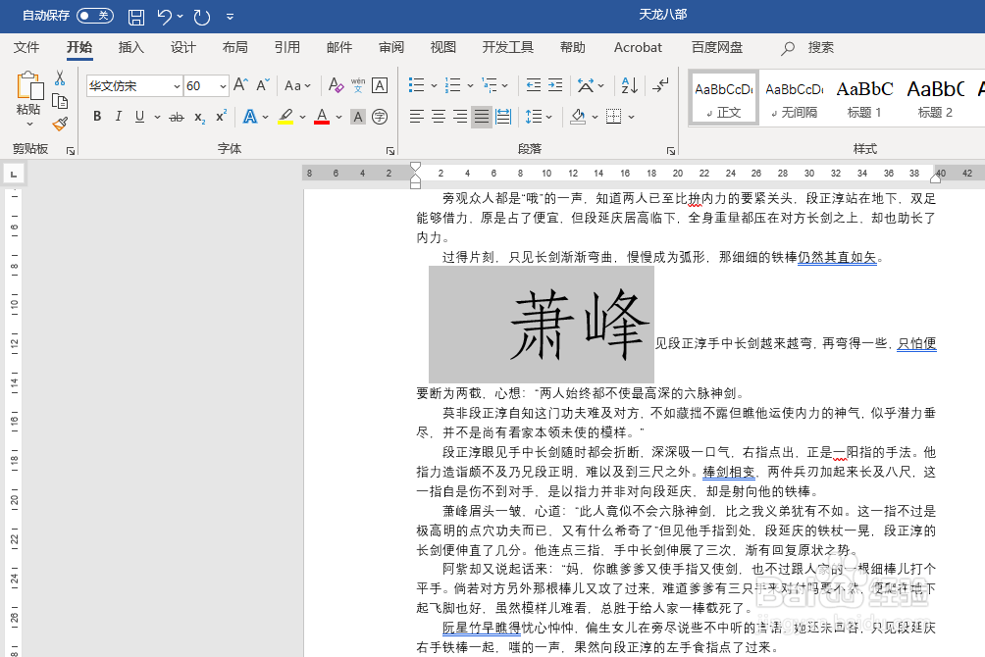Screen dimensions: 985x657
Task: Apply the 无间隔 style
Action: [x=794, y=98]
